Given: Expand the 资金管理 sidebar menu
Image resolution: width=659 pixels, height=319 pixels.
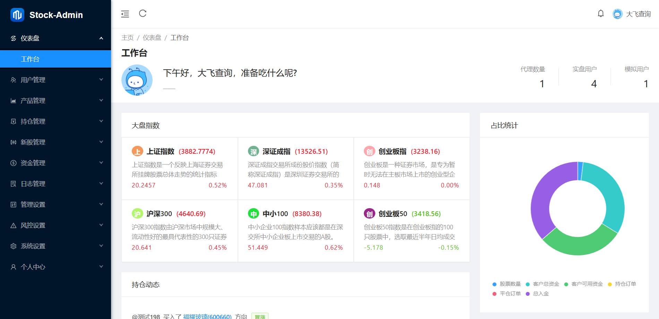Looking at the screenshot, I should [x=55, y=163].
